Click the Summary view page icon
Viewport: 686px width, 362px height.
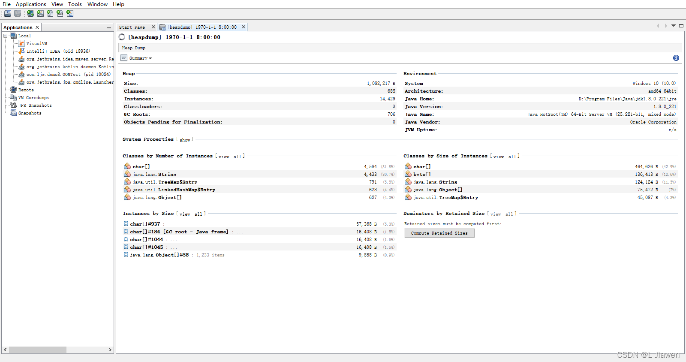(124, 58)
